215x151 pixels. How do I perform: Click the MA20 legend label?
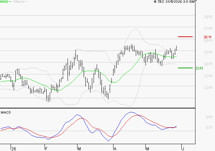point(4,2)
